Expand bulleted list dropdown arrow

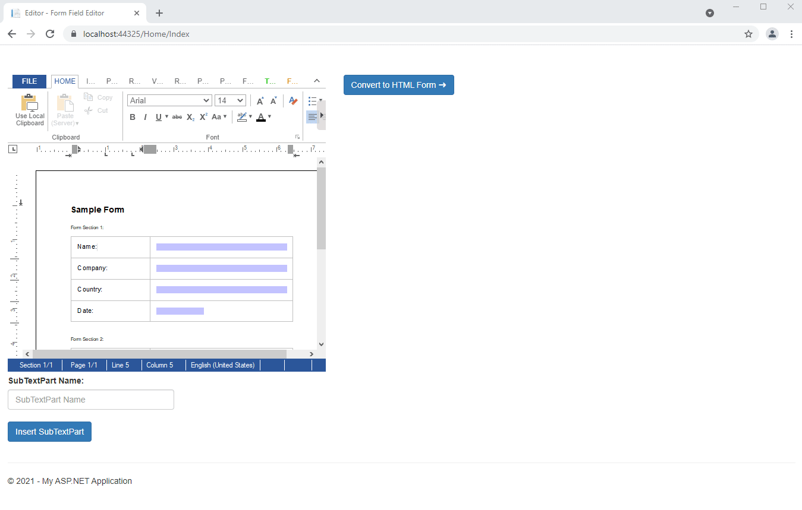click(321, 100)
